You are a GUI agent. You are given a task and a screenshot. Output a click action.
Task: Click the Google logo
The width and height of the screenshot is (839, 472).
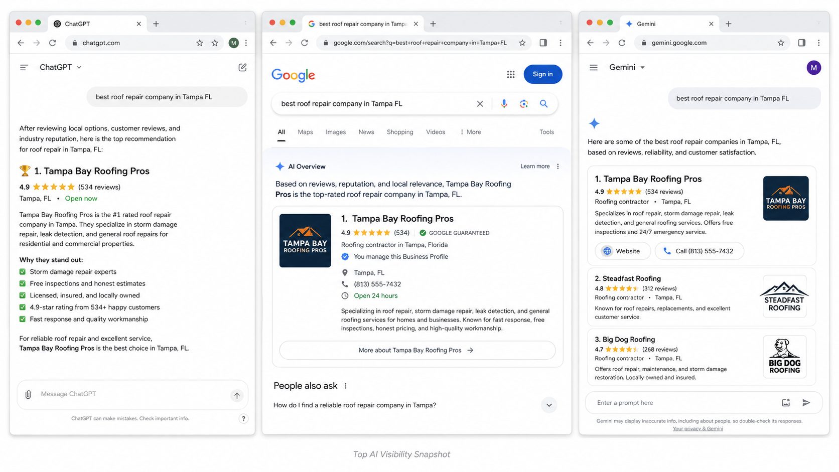click(x=293, y=75)
